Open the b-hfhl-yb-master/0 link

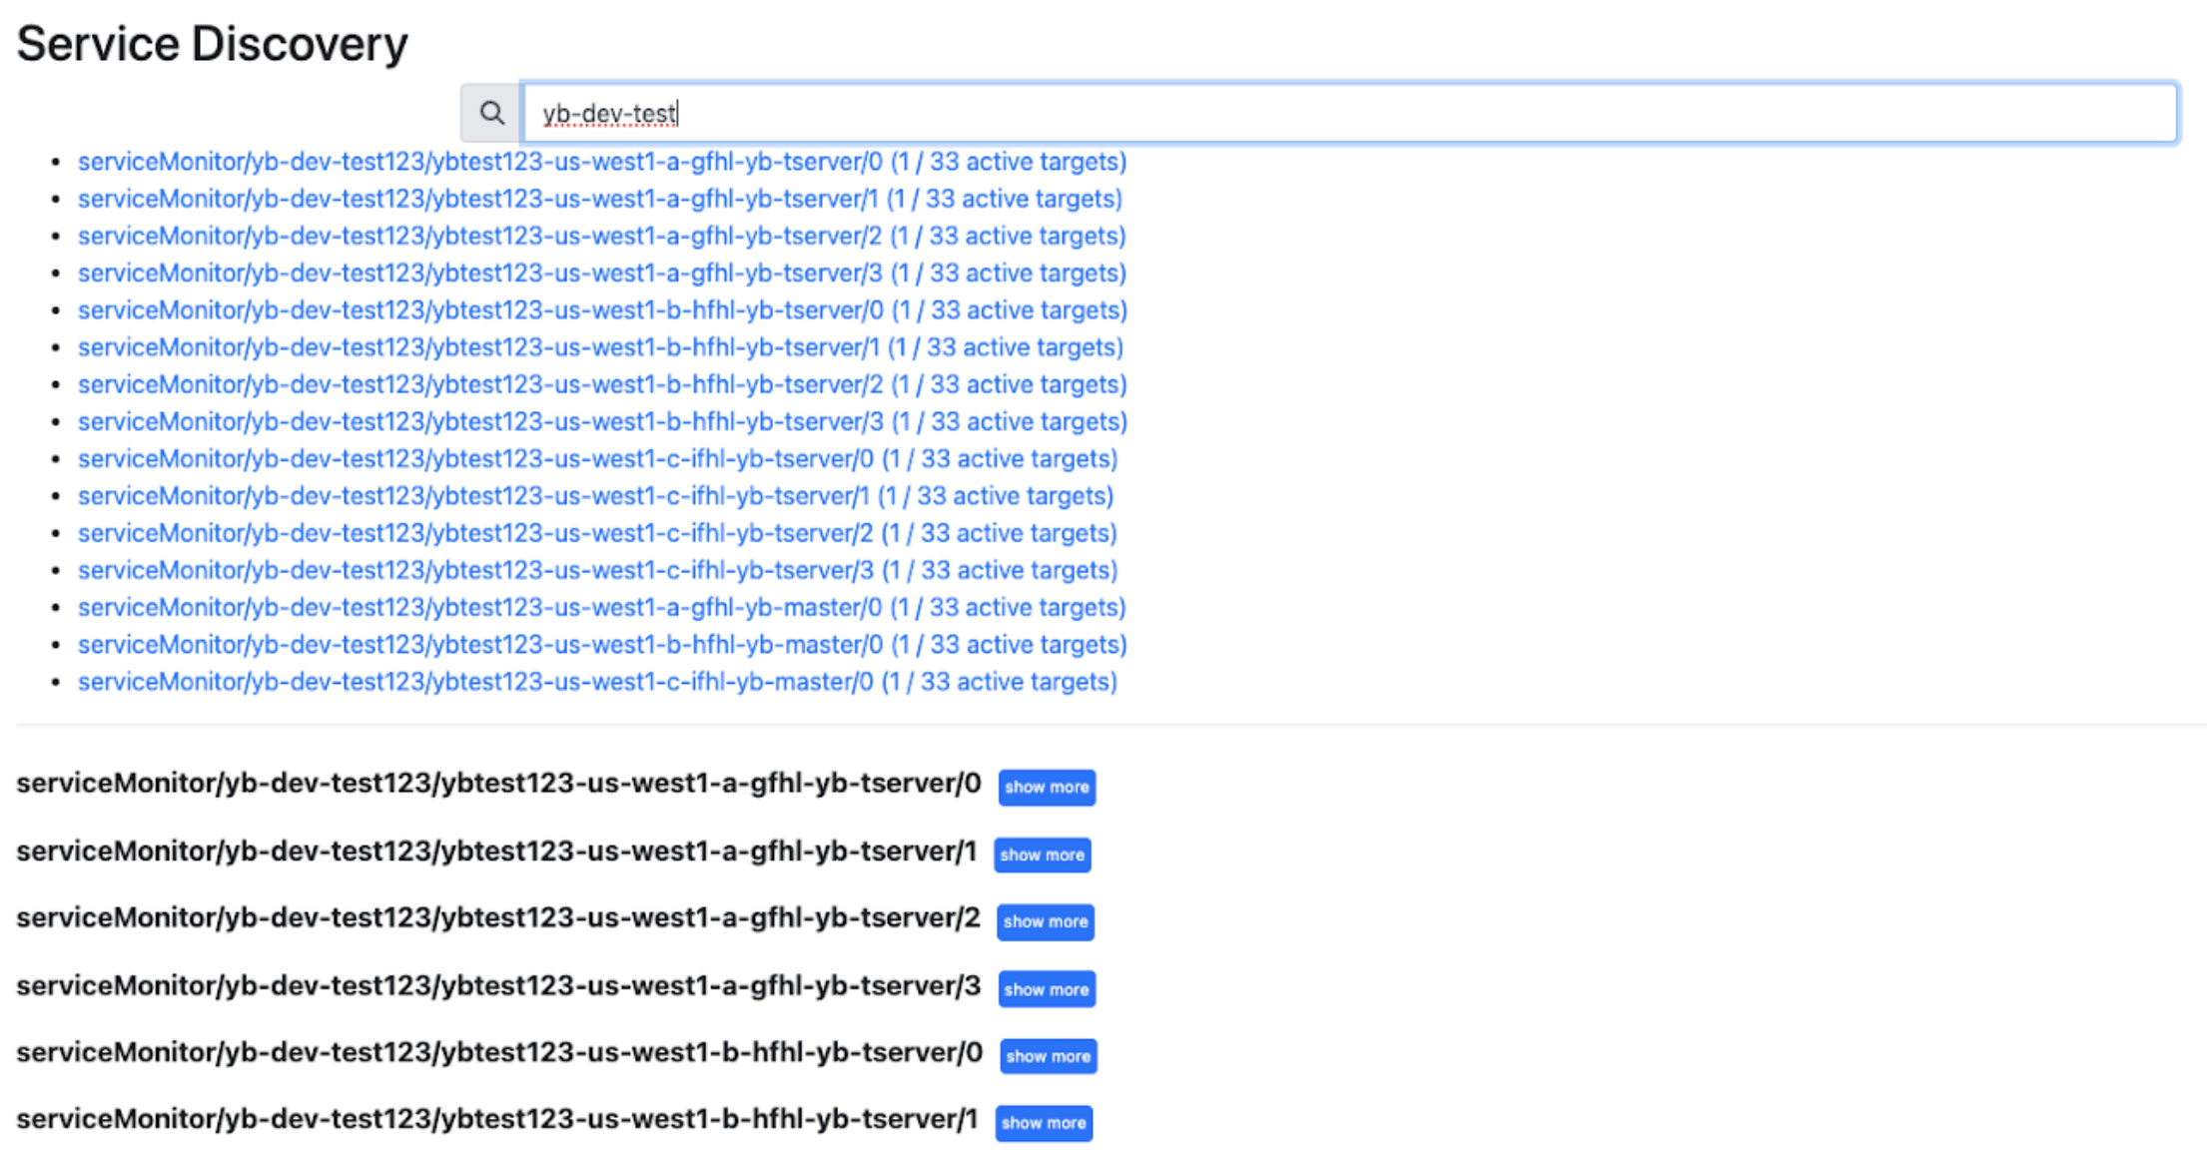tap(602, 645)
